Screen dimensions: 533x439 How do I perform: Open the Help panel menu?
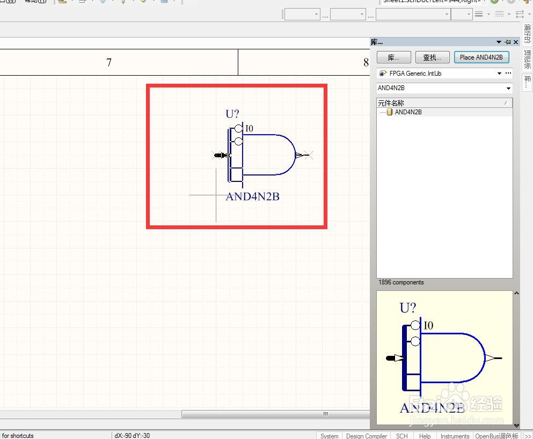(425, 436)
